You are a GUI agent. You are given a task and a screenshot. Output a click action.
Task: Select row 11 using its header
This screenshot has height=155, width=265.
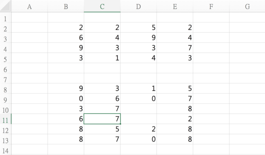5,119
